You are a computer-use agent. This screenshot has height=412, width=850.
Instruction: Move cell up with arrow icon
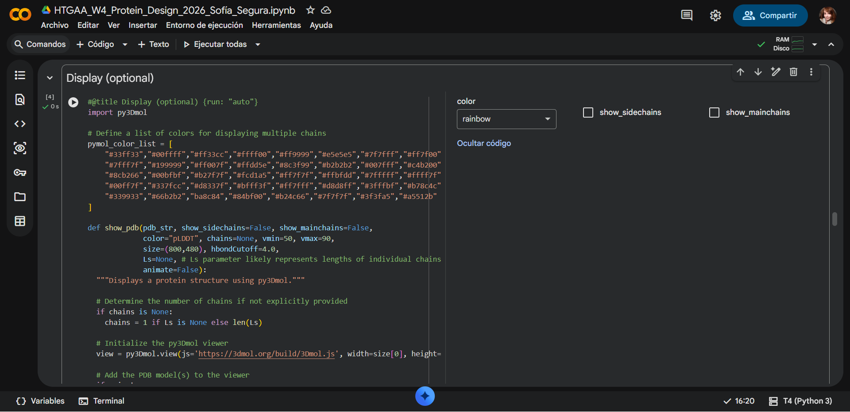point(740,72)
